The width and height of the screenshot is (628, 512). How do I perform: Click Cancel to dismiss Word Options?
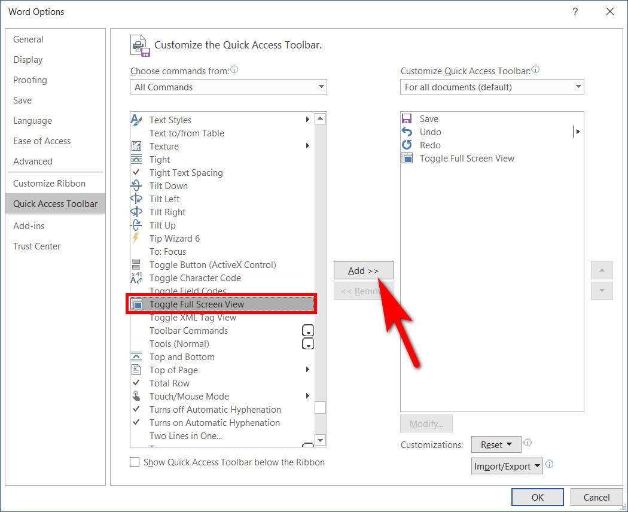(x=596, y=497)
